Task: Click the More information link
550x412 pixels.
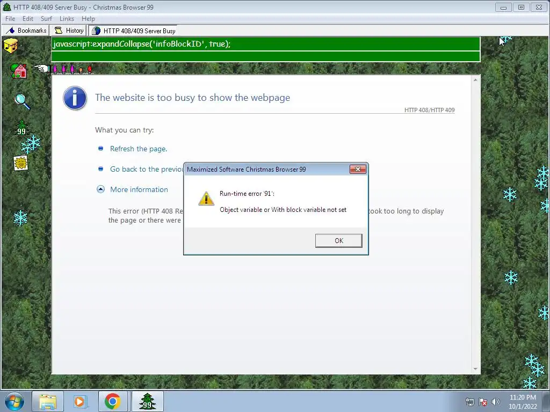Action: coord(139,189)
